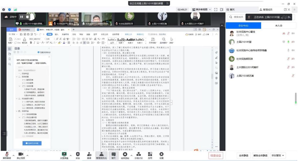Start sharing via the 共享屏幕 icon

click(64, 155)
